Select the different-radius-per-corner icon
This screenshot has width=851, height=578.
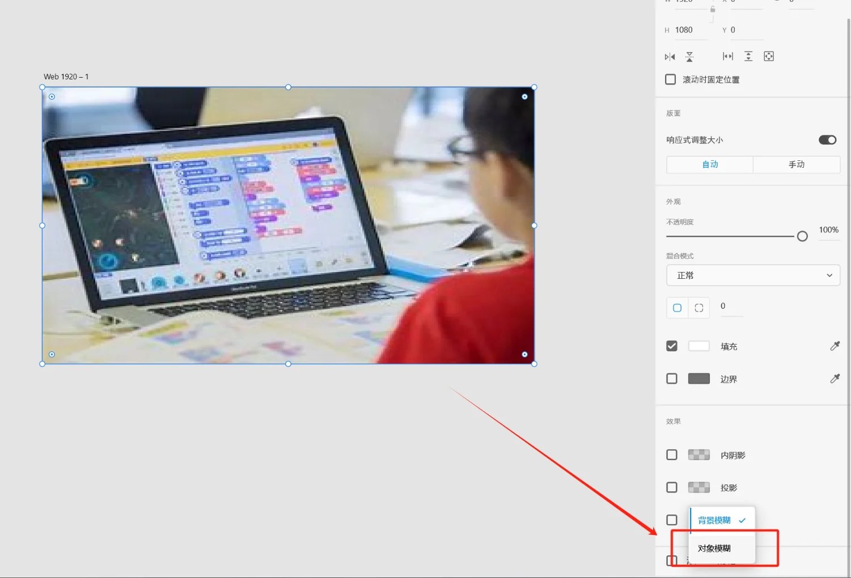(698, 308)
